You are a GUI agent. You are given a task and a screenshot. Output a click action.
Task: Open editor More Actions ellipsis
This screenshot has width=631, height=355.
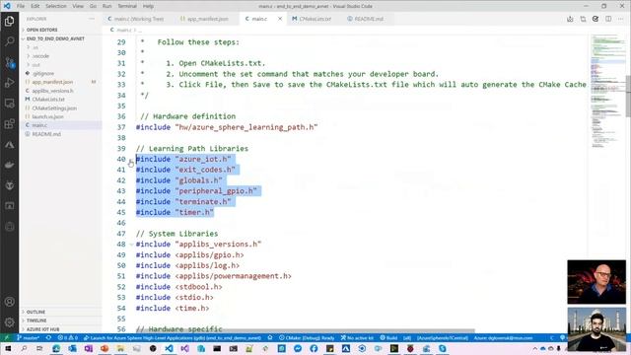pos(621,19)
